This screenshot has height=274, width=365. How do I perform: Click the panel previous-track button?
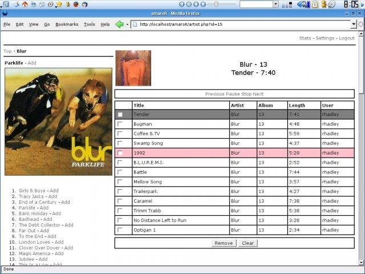coord(181,4)
